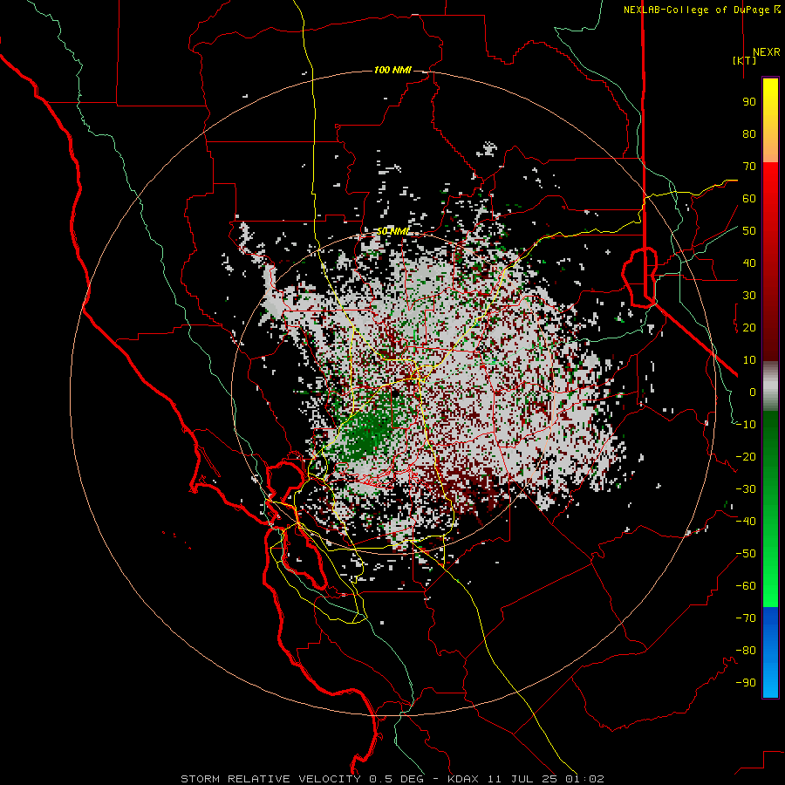The image size is (785, 785).
Task: Pick the gray zero band on the color bar
Action: click(770, 386)
